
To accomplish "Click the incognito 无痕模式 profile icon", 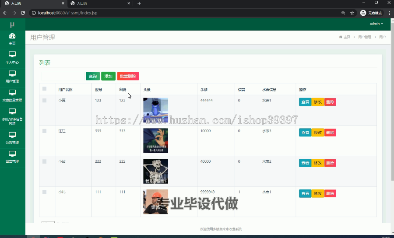I will [371, 13].
